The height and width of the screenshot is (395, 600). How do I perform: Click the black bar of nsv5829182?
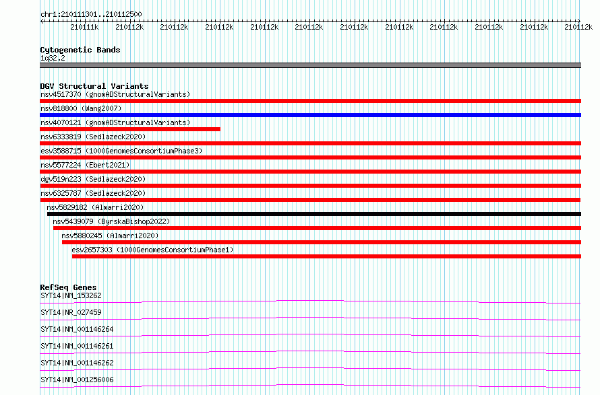pos(314,214)
